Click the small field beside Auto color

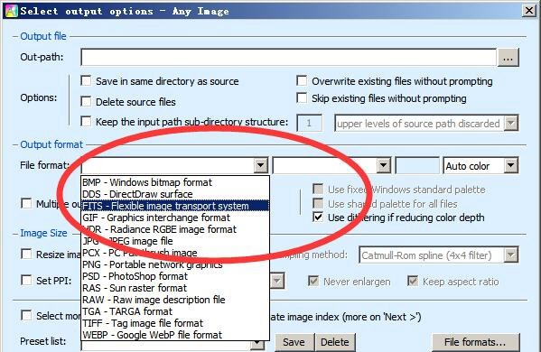tap(417, 166)
